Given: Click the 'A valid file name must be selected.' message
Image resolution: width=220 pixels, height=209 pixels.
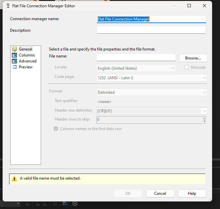Looking at the screenshot, I should coord(50,178).
